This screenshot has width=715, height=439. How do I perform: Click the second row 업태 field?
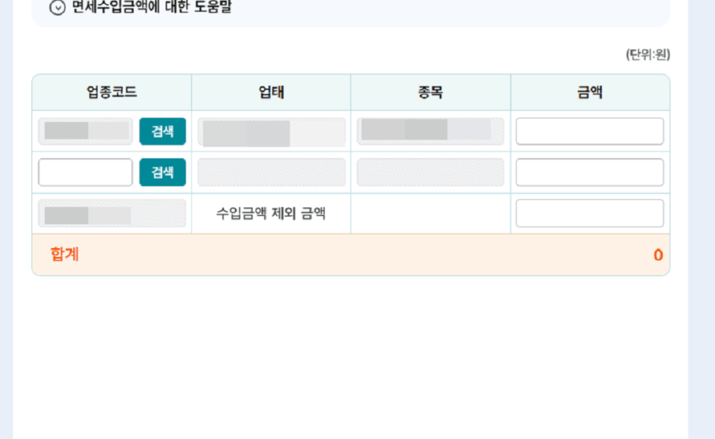272,172
